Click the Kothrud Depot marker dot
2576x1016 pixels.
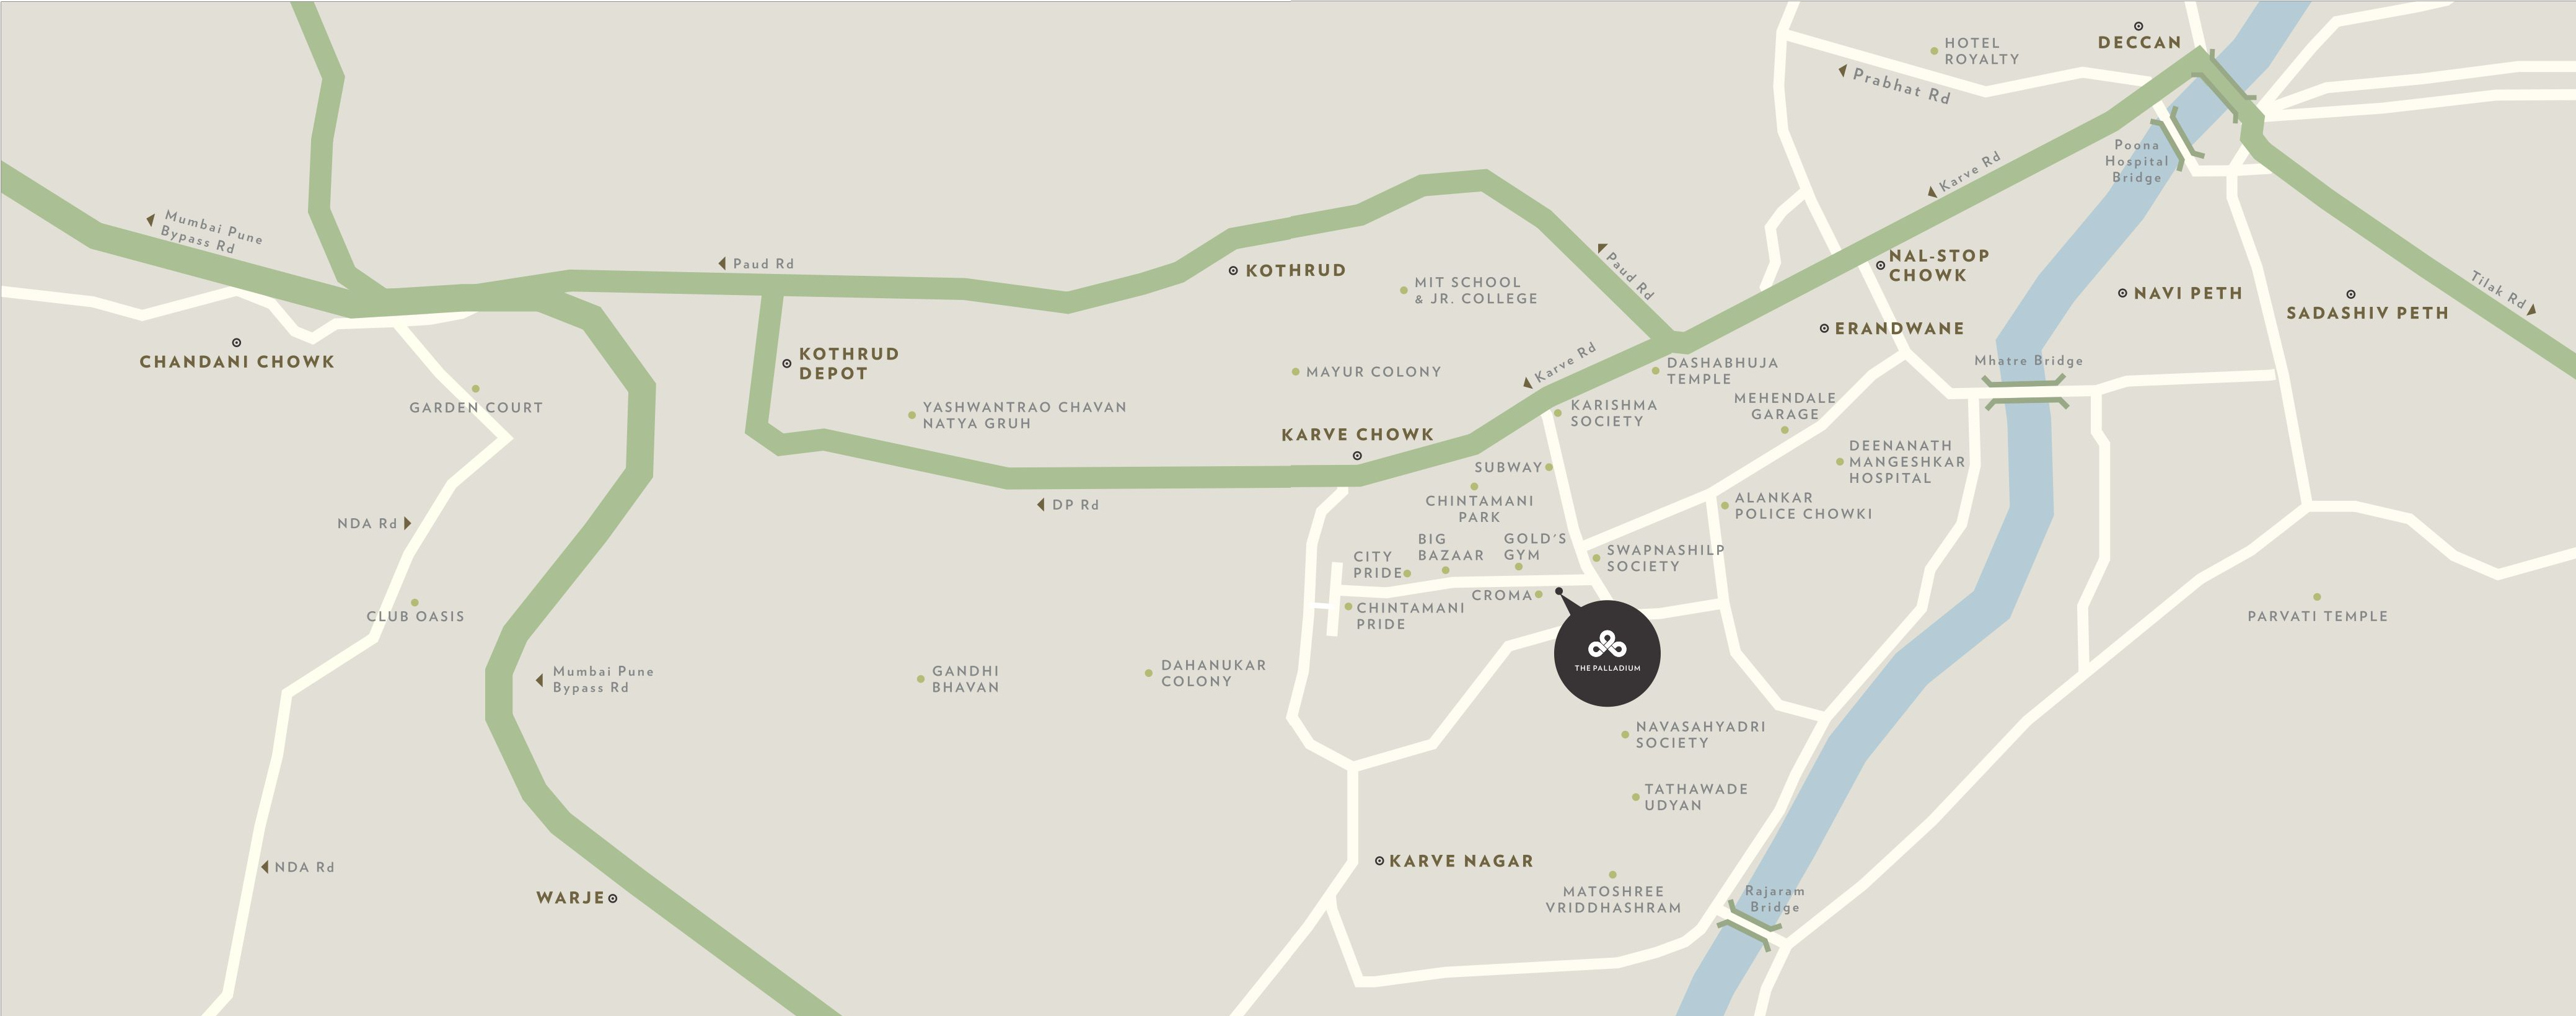click(787, 364)
